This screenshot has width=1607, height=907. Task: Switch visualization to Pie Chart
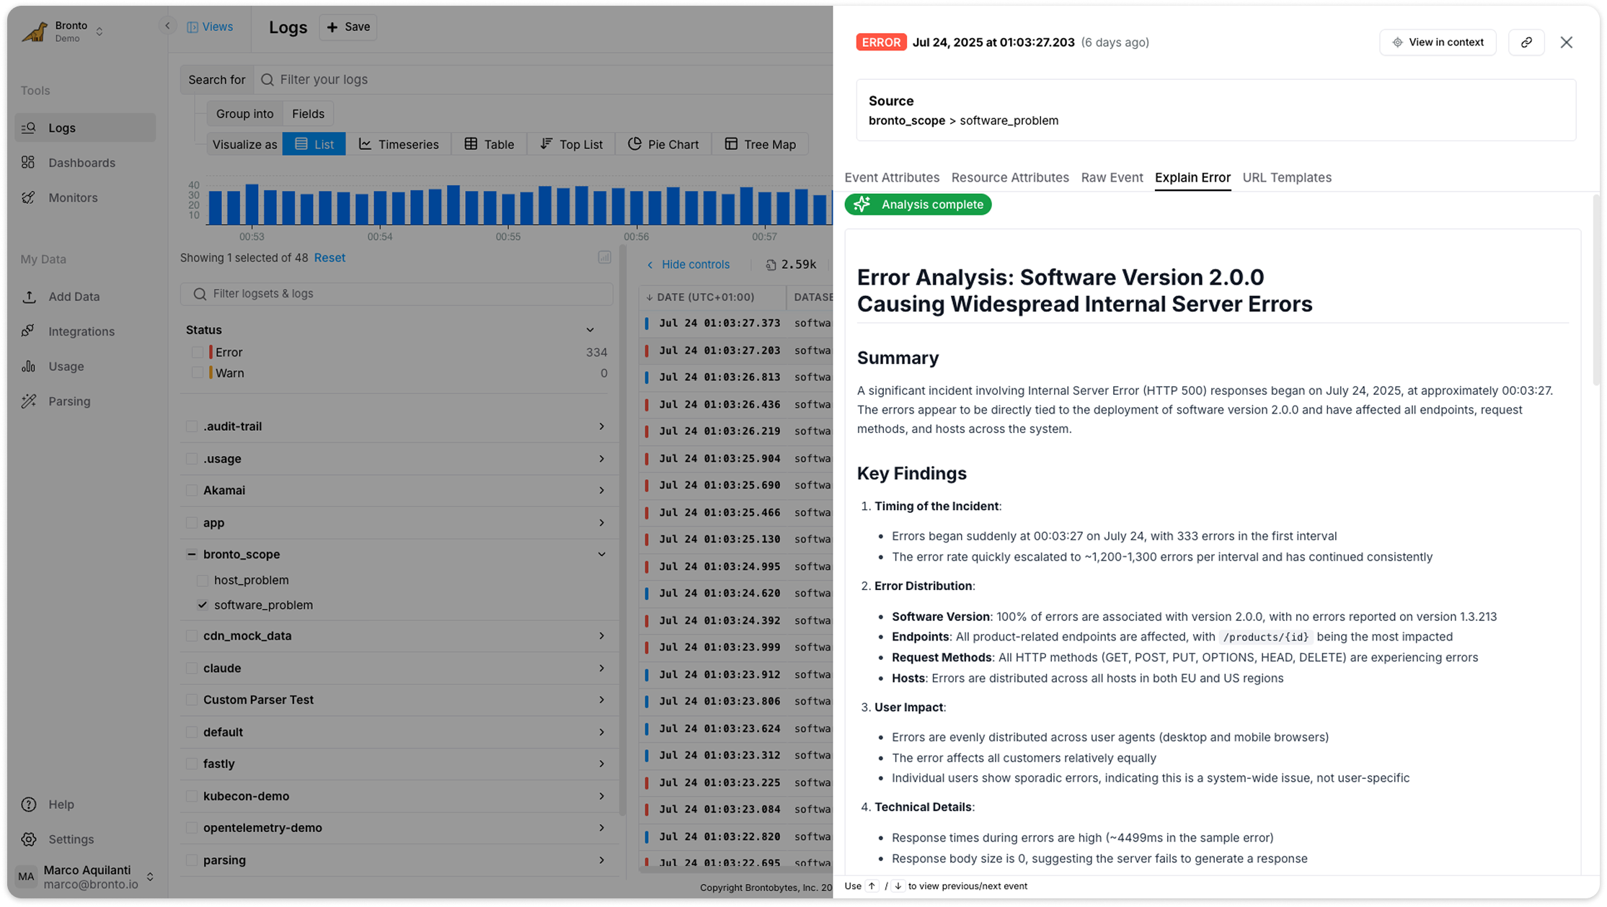pos(663,144)
